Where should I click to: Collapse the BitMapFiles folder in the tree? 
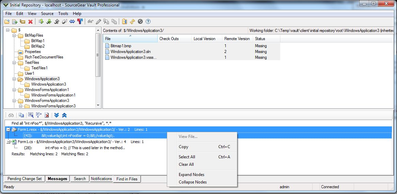pyautogui.click(x=14, y=35)
